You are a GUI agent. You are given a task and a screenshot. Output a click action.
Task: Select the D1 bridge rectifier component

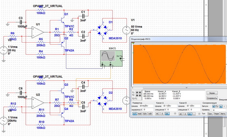coord(103,30)
